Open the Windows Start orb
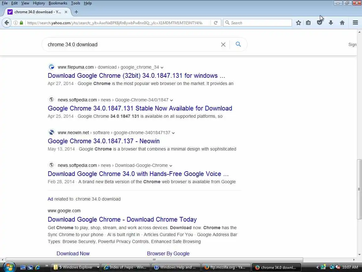The image size is (362, 272). click(9, 267)
